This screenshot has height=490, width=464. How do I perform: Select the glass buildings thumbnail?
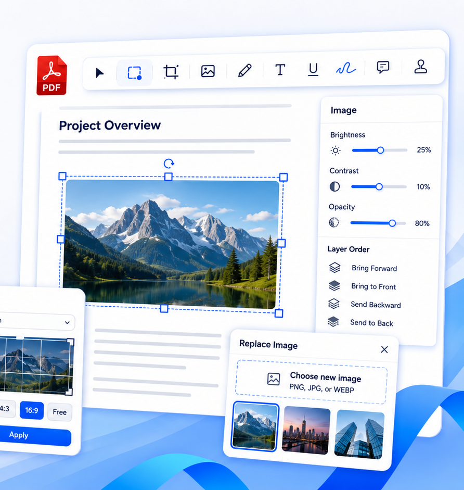point(359,435)
